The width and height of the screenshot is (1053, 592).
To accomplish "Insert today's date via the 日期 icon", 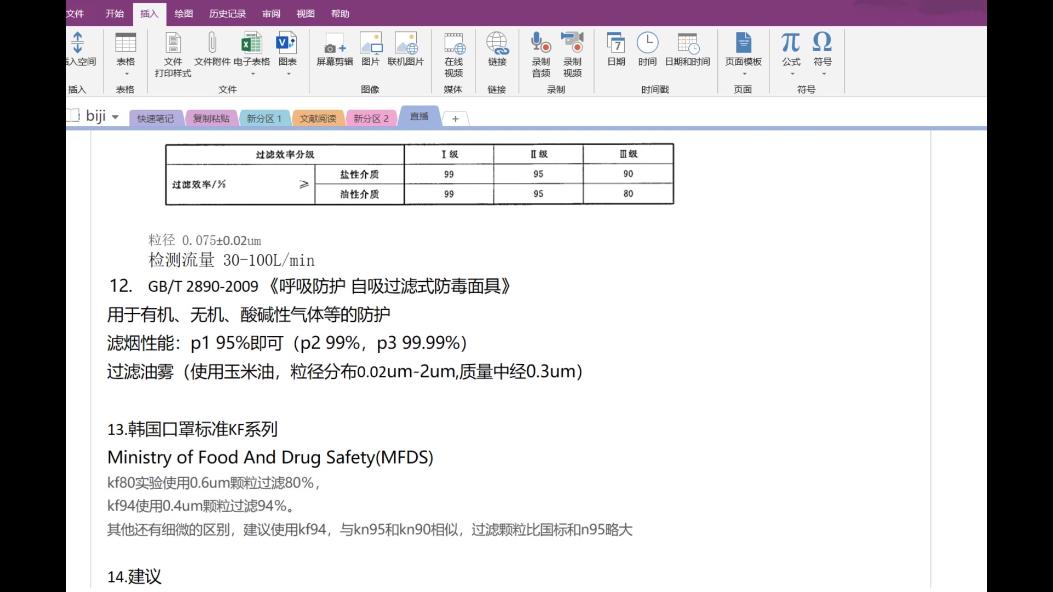I will [616, 49].
